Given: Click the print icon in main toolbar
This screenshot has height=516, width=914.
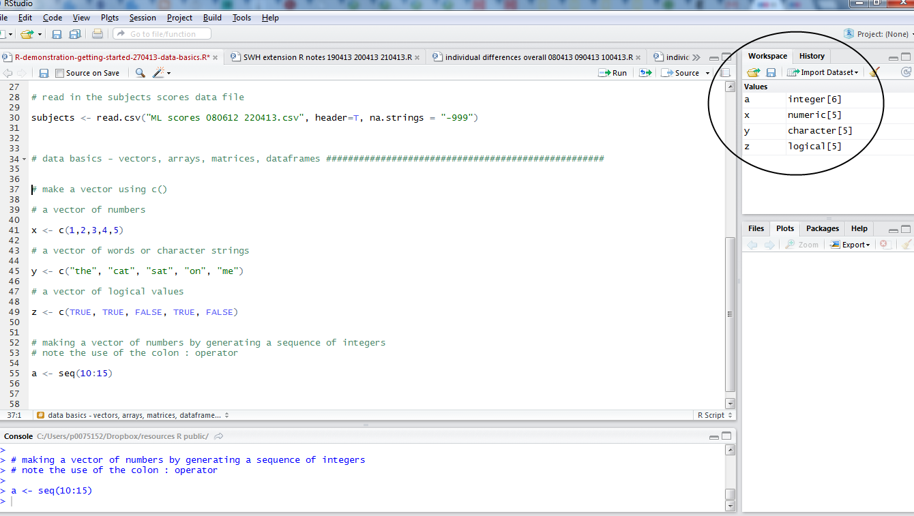Looking at the screenshot, I should 98,34.
